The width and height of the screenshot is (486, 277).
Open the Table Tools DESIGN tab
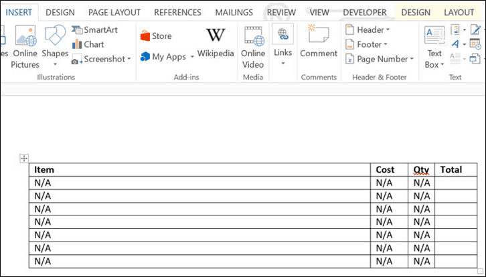(416, 13)
